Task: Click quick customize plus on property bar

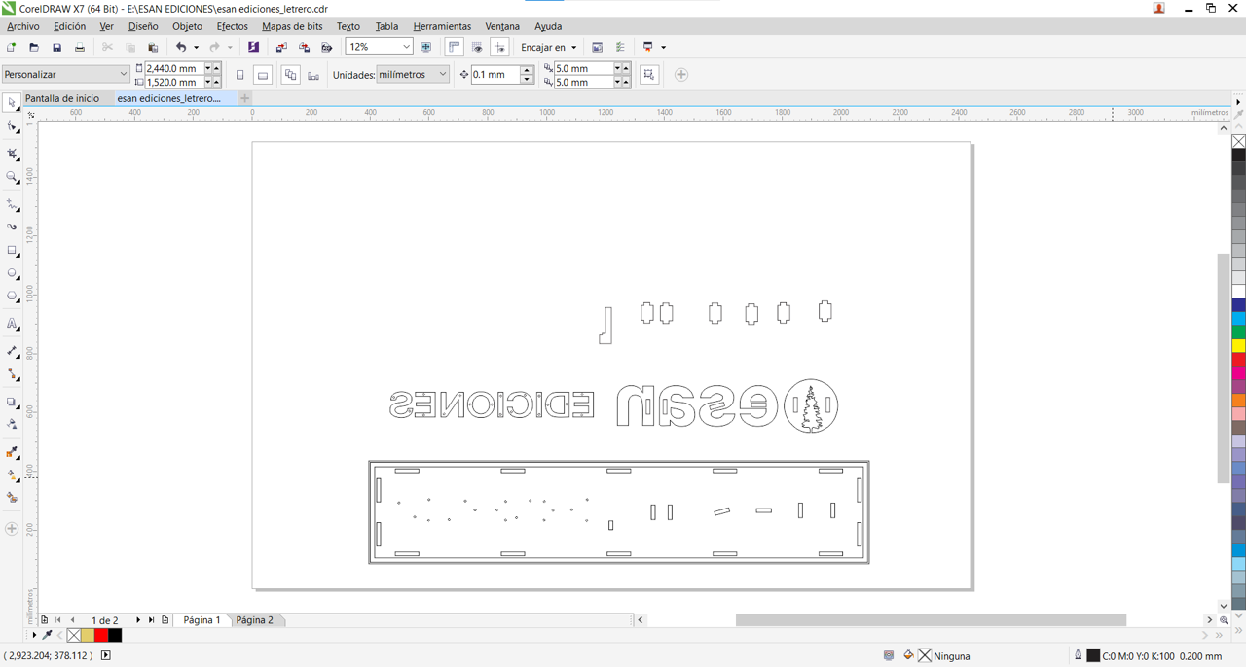Action: click(681, 75)
